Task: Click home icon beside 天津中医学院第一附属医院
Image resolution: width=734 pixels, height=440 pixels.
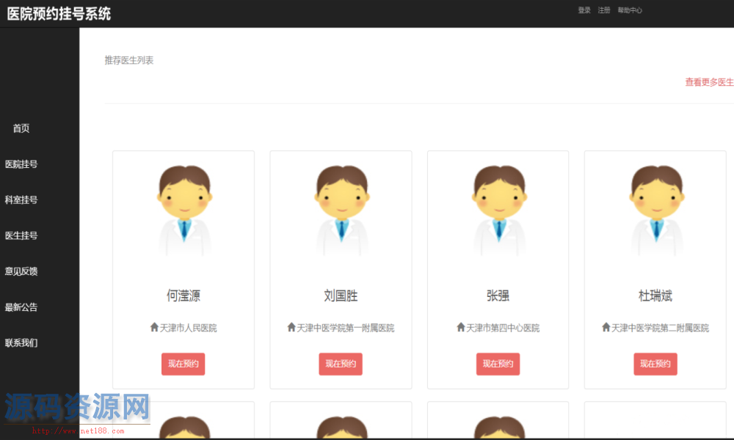Action: click(x=291, y=327)
